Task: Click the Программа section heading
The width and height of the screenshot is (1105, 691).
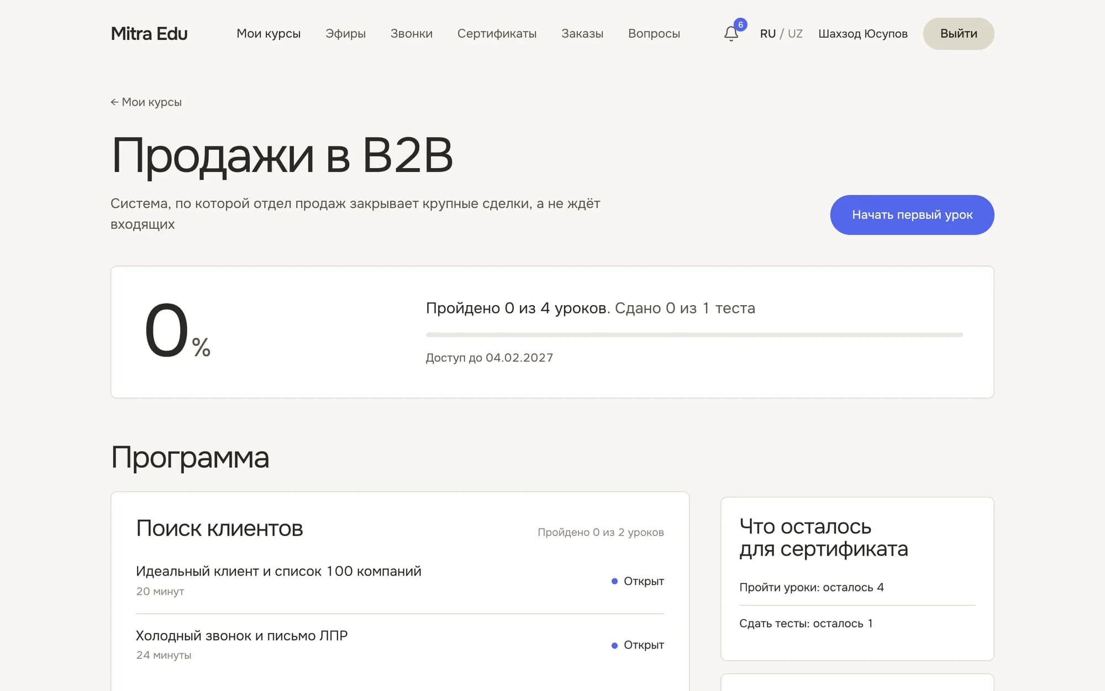Action: (190, 458)
